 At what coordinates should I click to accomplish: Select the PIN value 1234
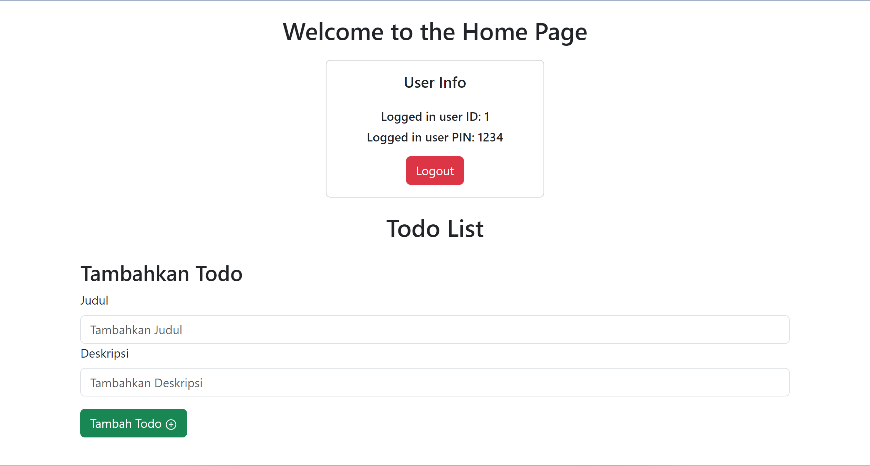pos(490,137)
